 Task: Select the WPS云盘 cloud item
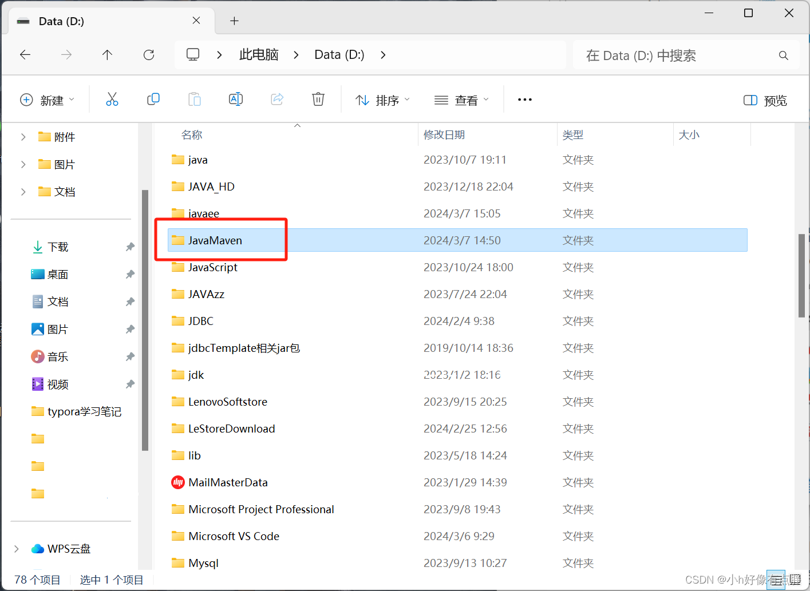point(61,549)
